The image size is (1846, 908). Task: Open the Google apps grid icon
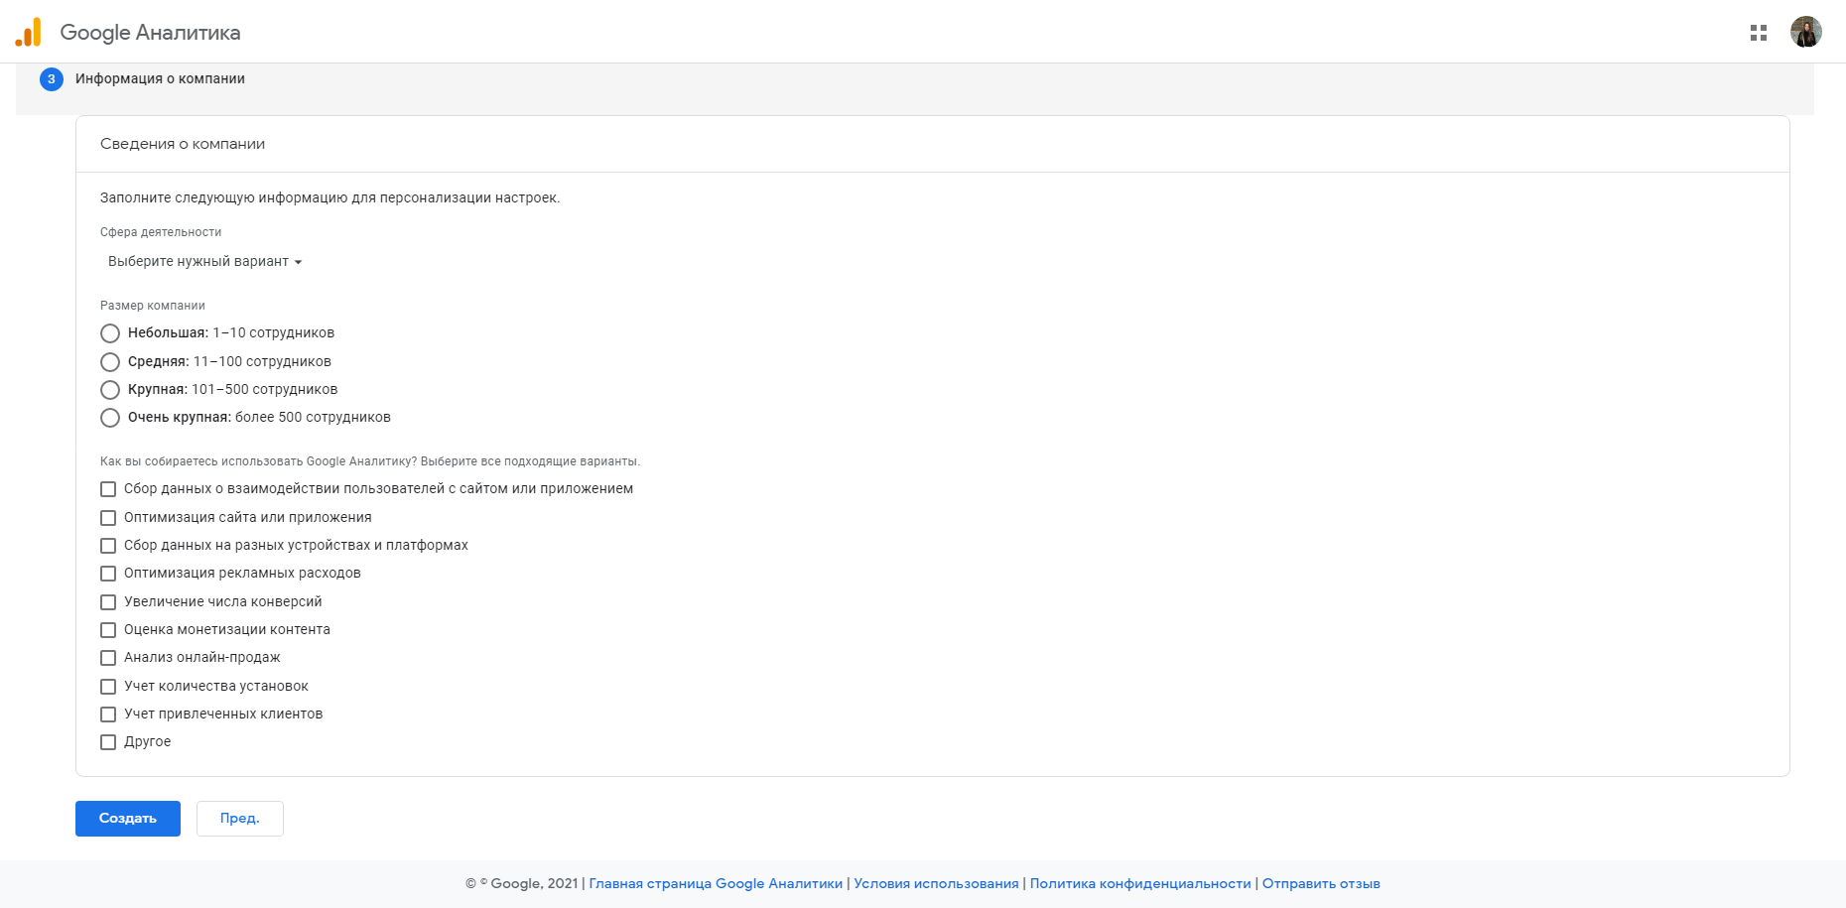point(1759,33)
